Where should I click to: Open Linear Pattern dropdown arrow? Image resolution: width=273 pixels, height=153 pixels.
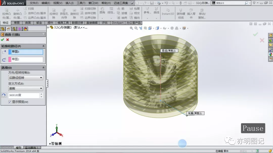click(111, 18)
